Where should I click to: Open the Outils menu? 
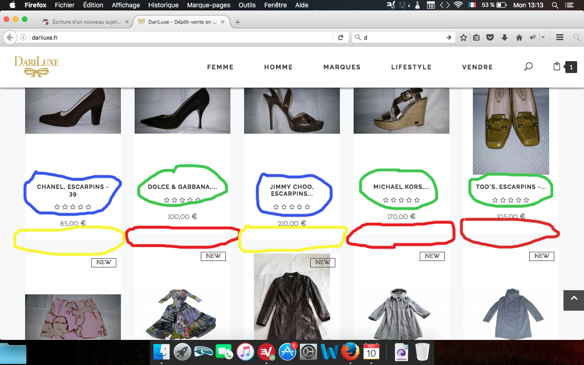click(x=247, y=5)
